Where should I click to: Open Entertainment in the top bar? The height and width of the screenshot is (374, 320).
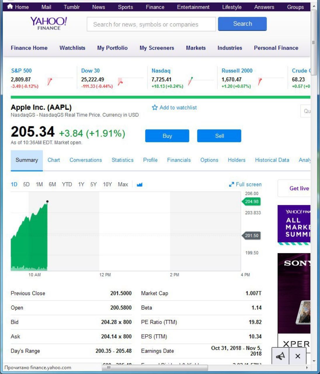(x=193, y=7)
